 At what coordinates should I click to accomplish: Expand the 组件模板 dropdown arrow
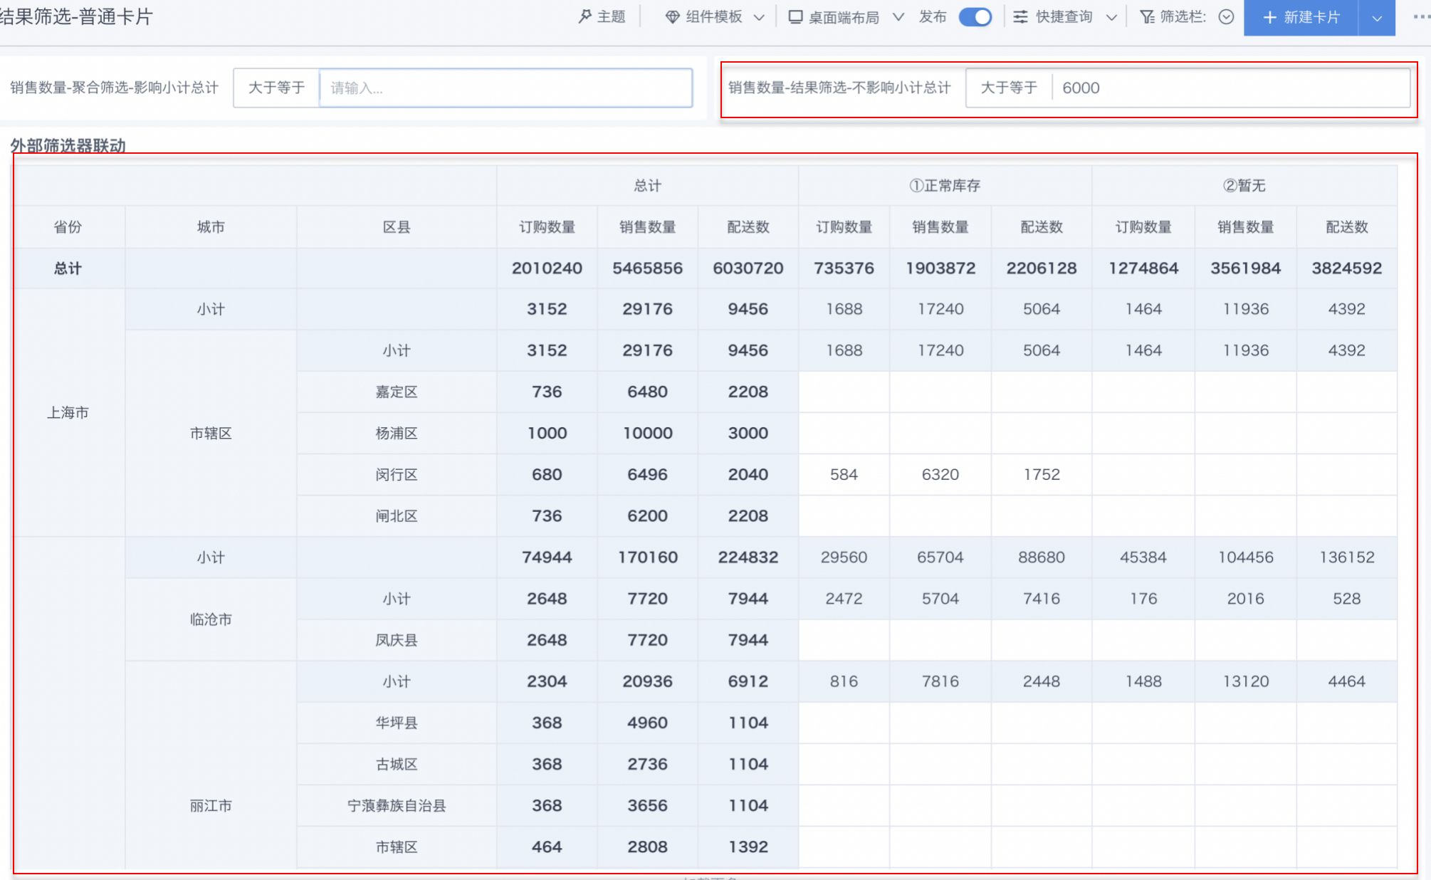click(x=759, y=18)
